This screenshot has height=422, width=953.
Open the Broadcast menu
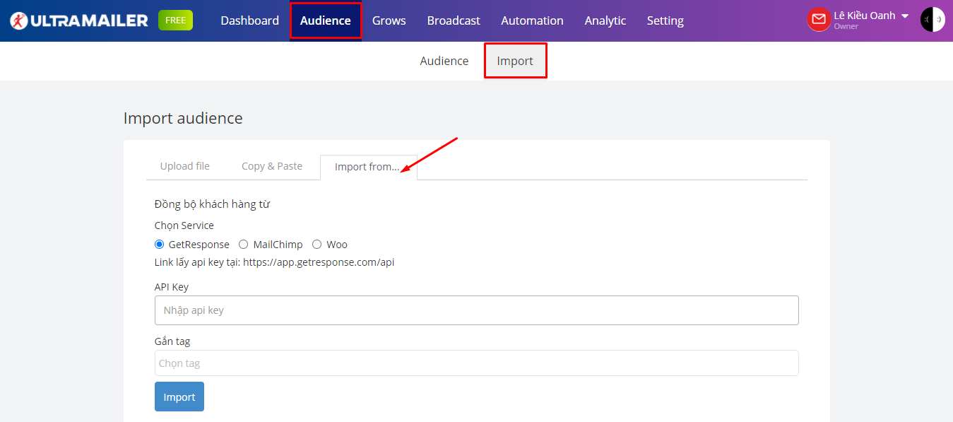[454, 20]
